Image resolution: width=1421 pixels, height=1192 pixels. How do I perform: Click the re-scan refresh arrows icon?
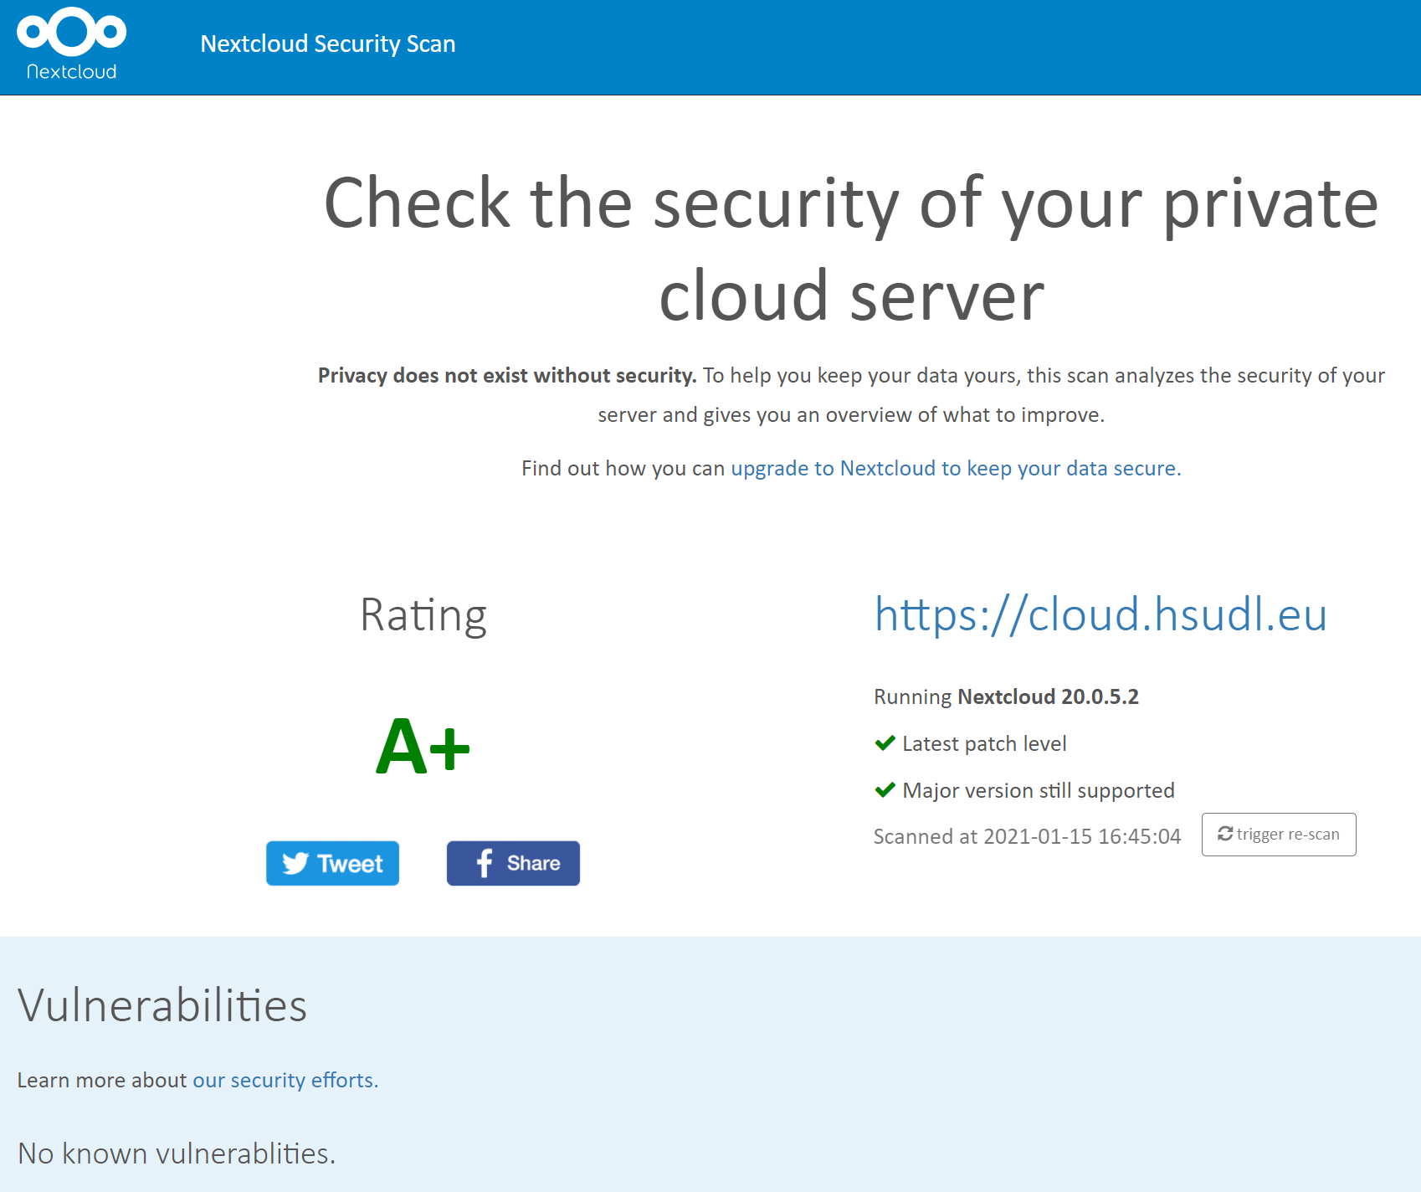1225,834
